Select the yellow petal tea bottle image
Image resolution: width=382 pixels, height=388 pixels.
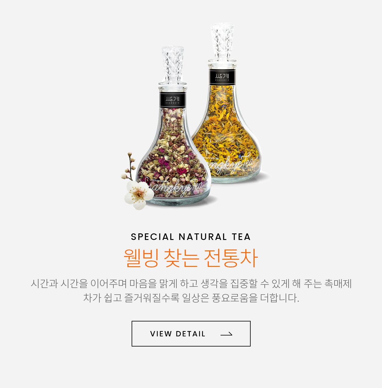(x=227, y=103)
